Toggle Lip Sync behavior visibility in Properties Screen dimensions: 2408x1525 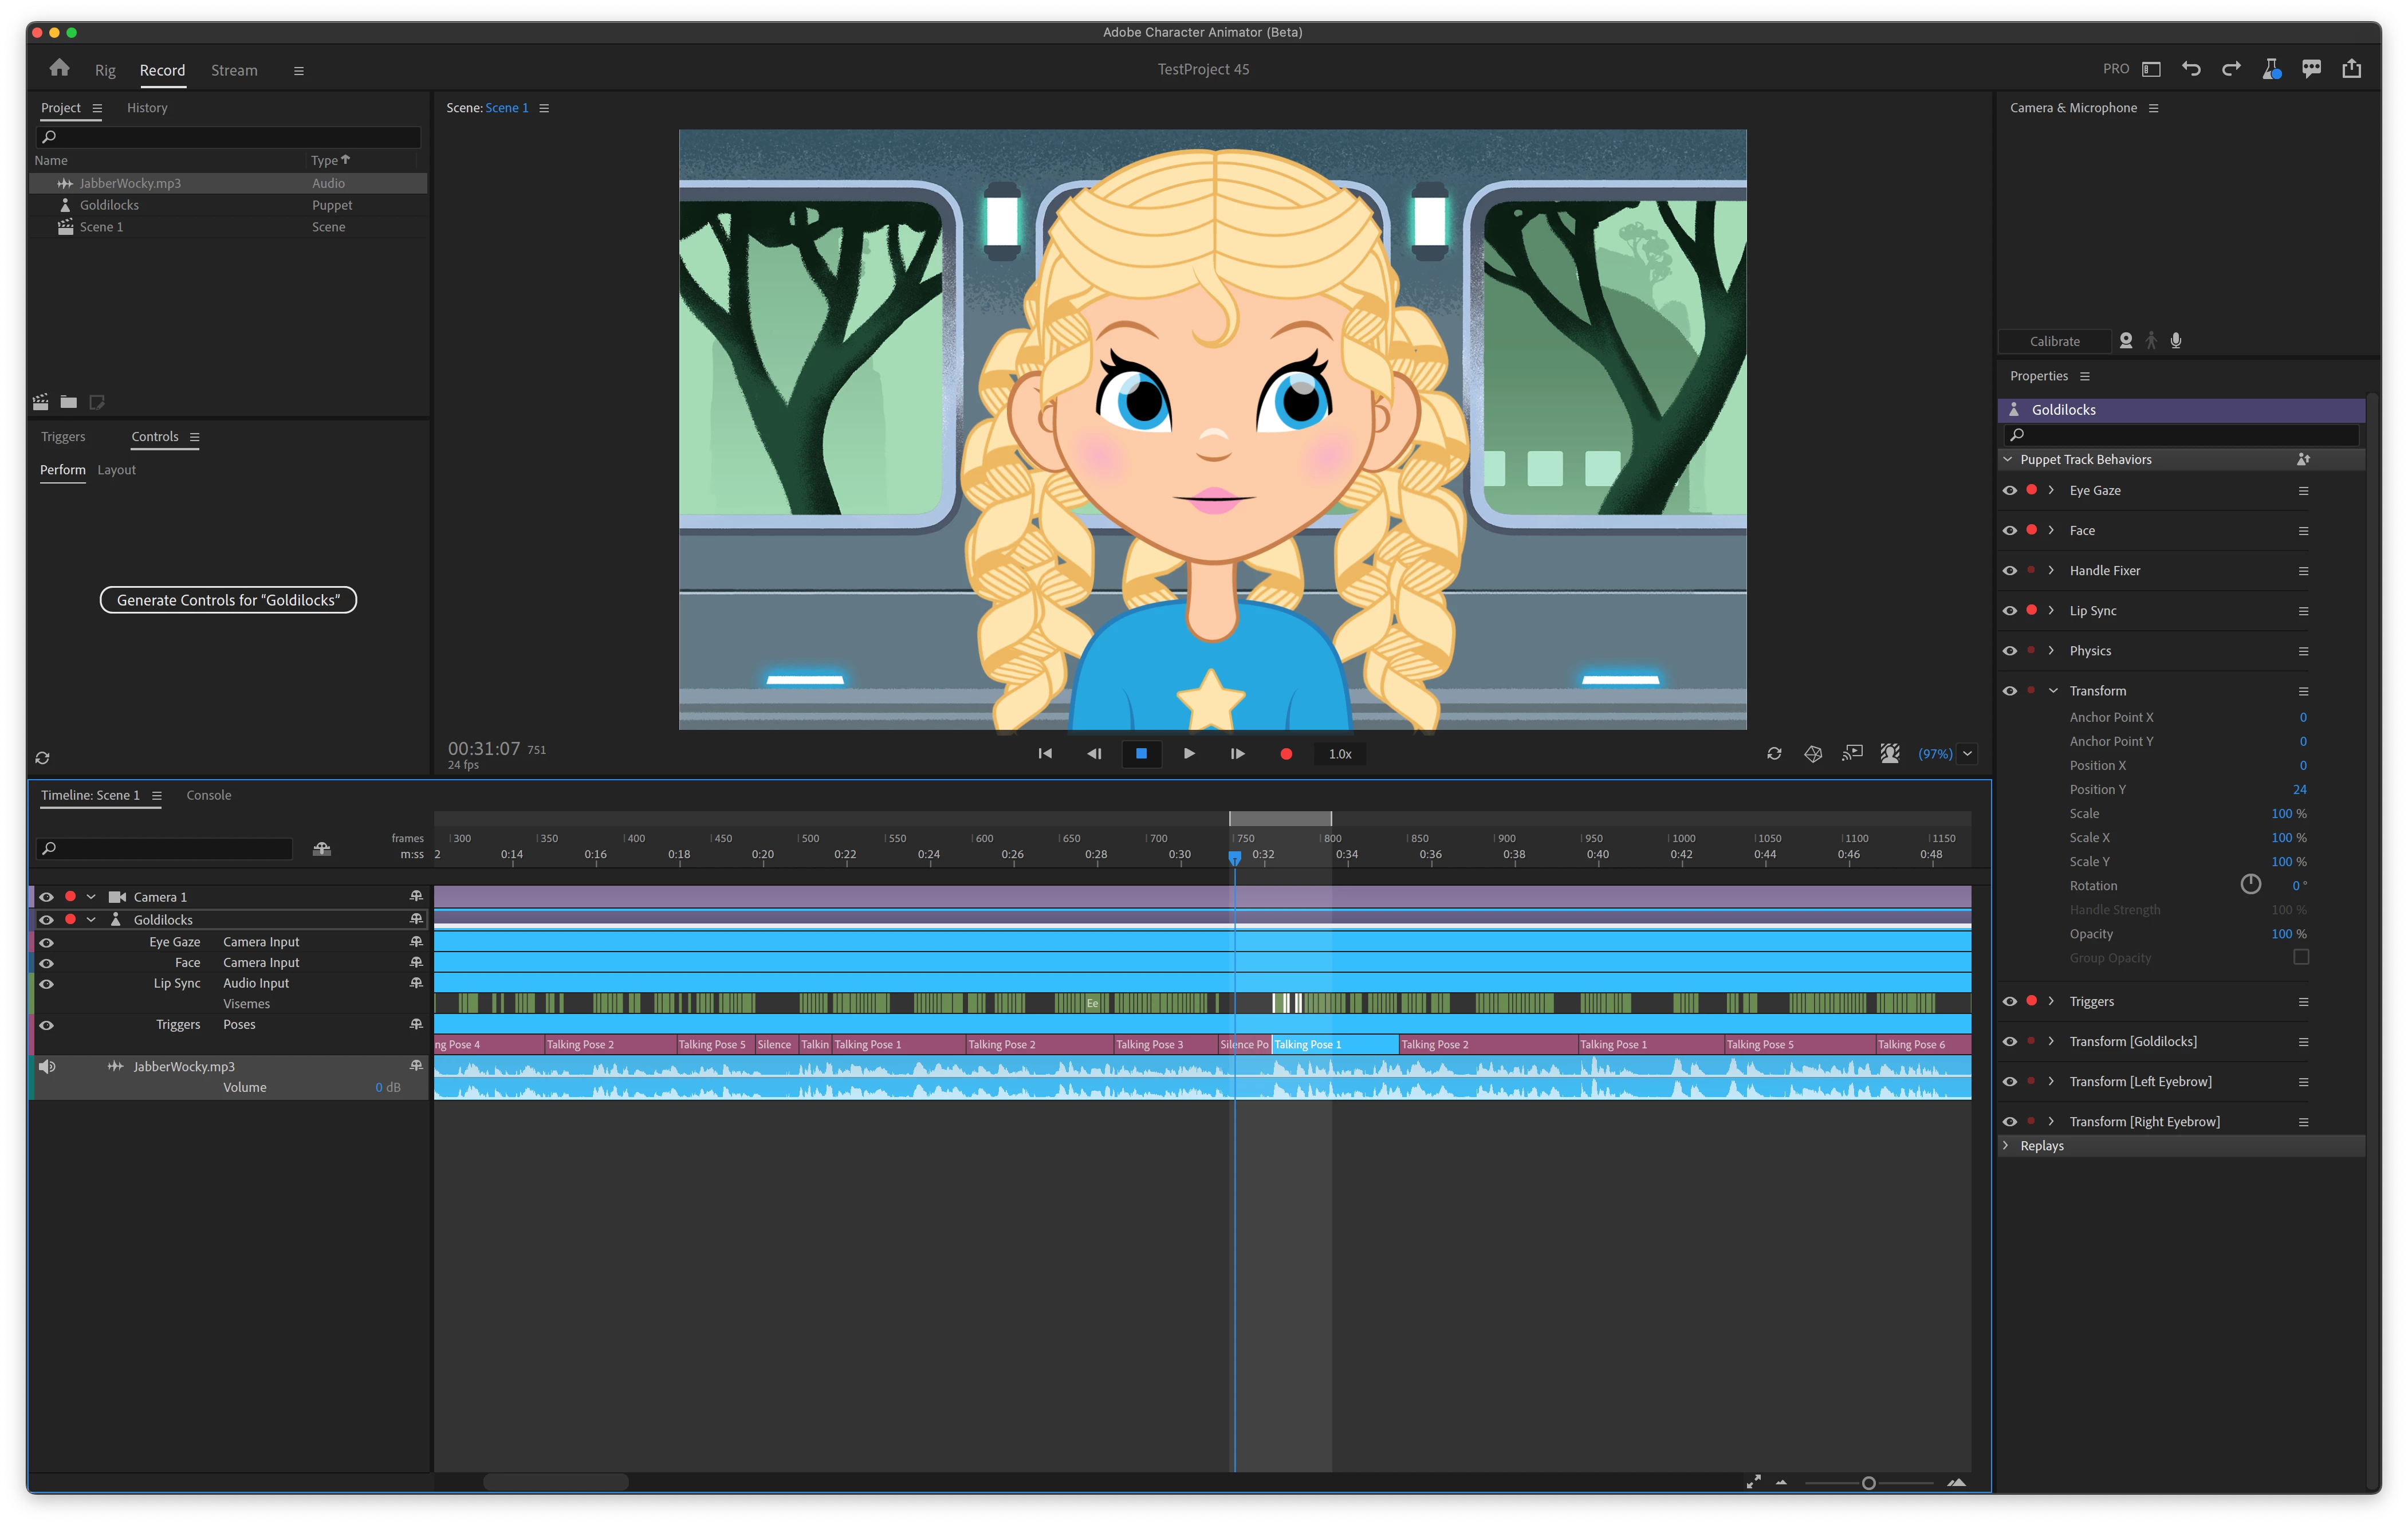pos(2009,611)
